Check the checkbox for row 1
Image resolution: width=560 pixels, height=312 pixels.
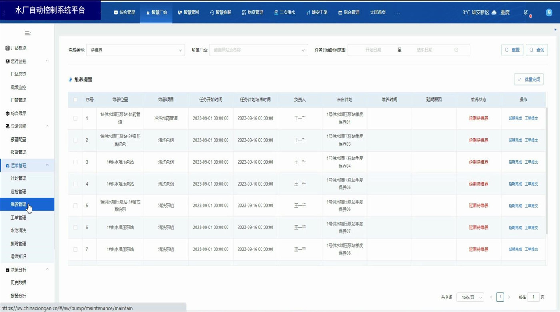75,118
